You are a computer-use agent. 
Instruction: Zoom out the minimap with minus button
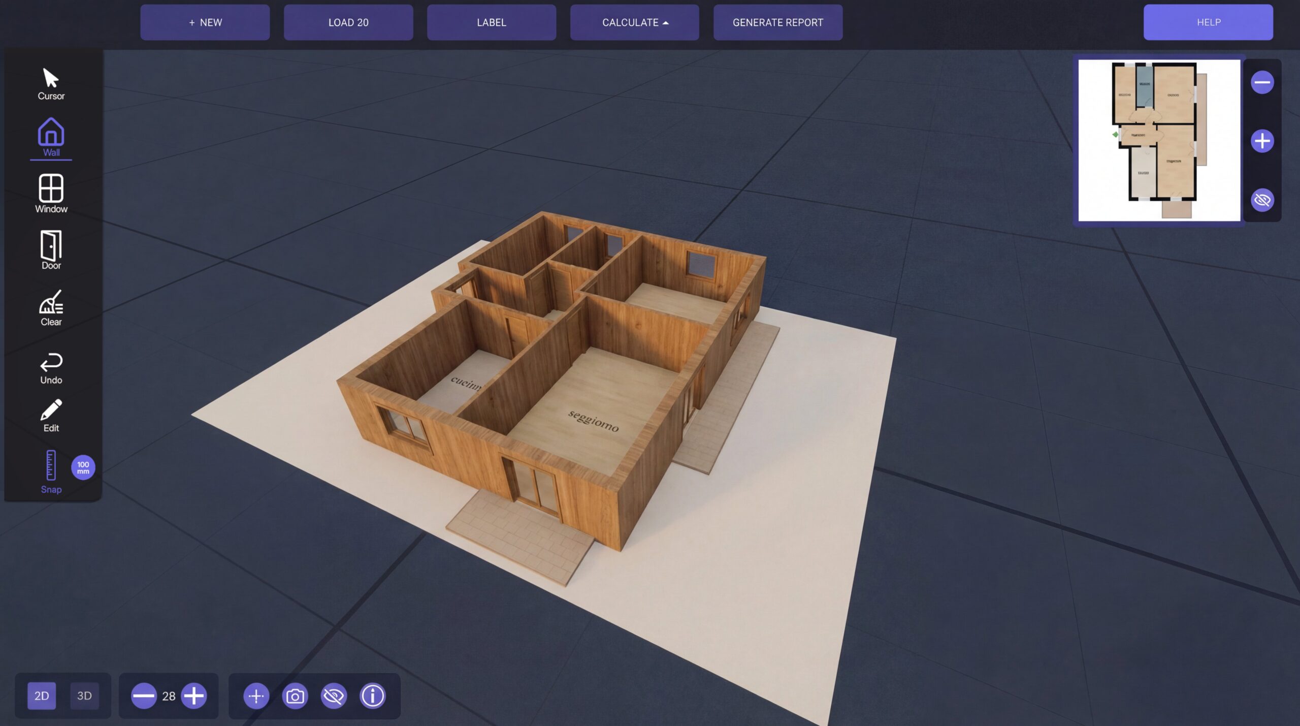[1263, 81]
